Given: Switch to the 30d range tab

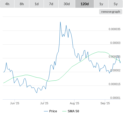Looking at the screenshot, I should [x=67, y=4].
